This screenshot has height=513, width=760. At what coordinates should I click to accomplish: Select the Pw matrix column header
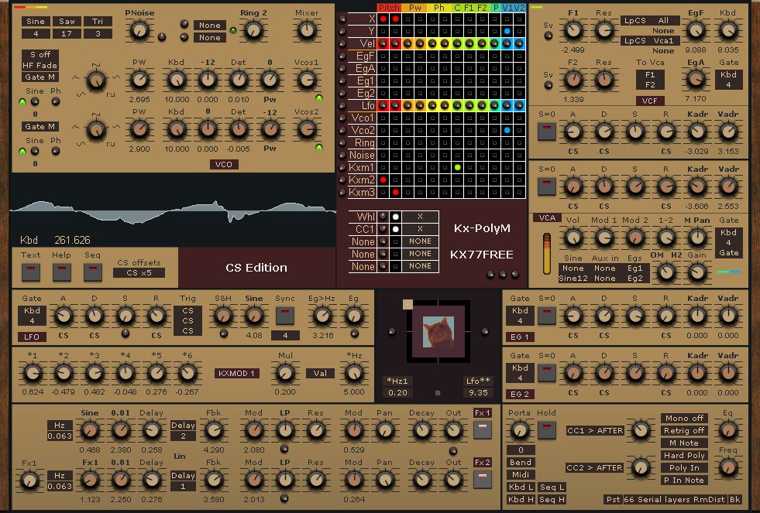[415, 7]
